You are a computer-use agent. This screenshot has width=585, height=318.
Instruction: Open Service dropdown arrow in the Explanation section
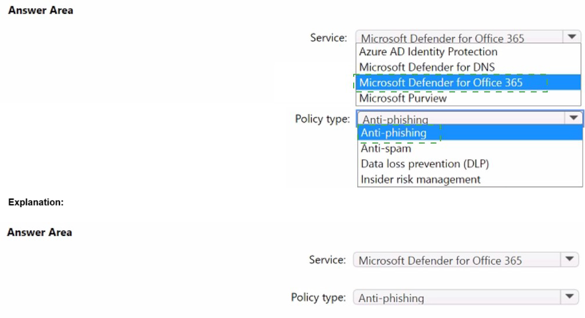(x=569, y=259)
